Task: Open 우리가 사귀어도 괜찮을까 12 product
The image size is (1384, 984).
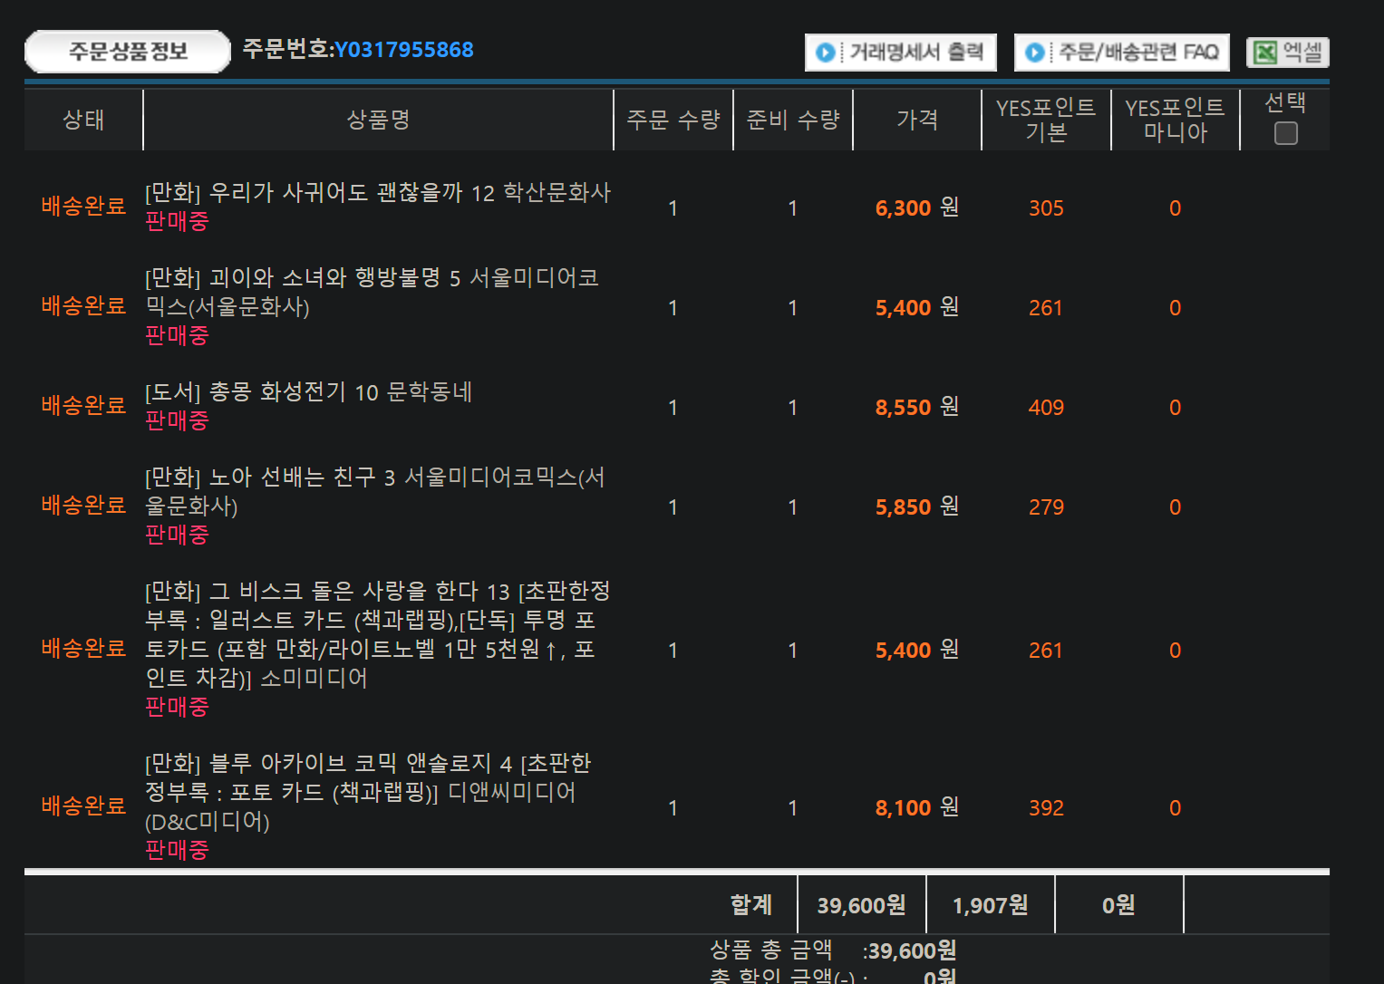Action: [x=377, y=193]
